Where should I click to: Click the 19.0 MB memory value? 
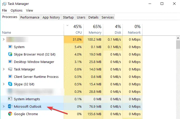point(95,54)
